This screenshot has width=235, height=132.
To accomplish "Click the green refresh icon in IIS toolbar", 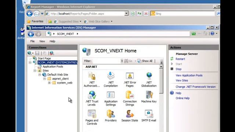I will [x=194, y=33].
